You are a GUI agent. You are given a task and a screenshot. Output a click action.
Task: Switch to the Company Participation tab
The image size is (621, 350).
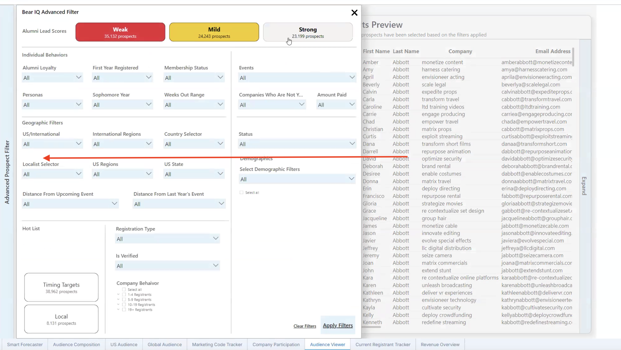[x=276, y=344]
